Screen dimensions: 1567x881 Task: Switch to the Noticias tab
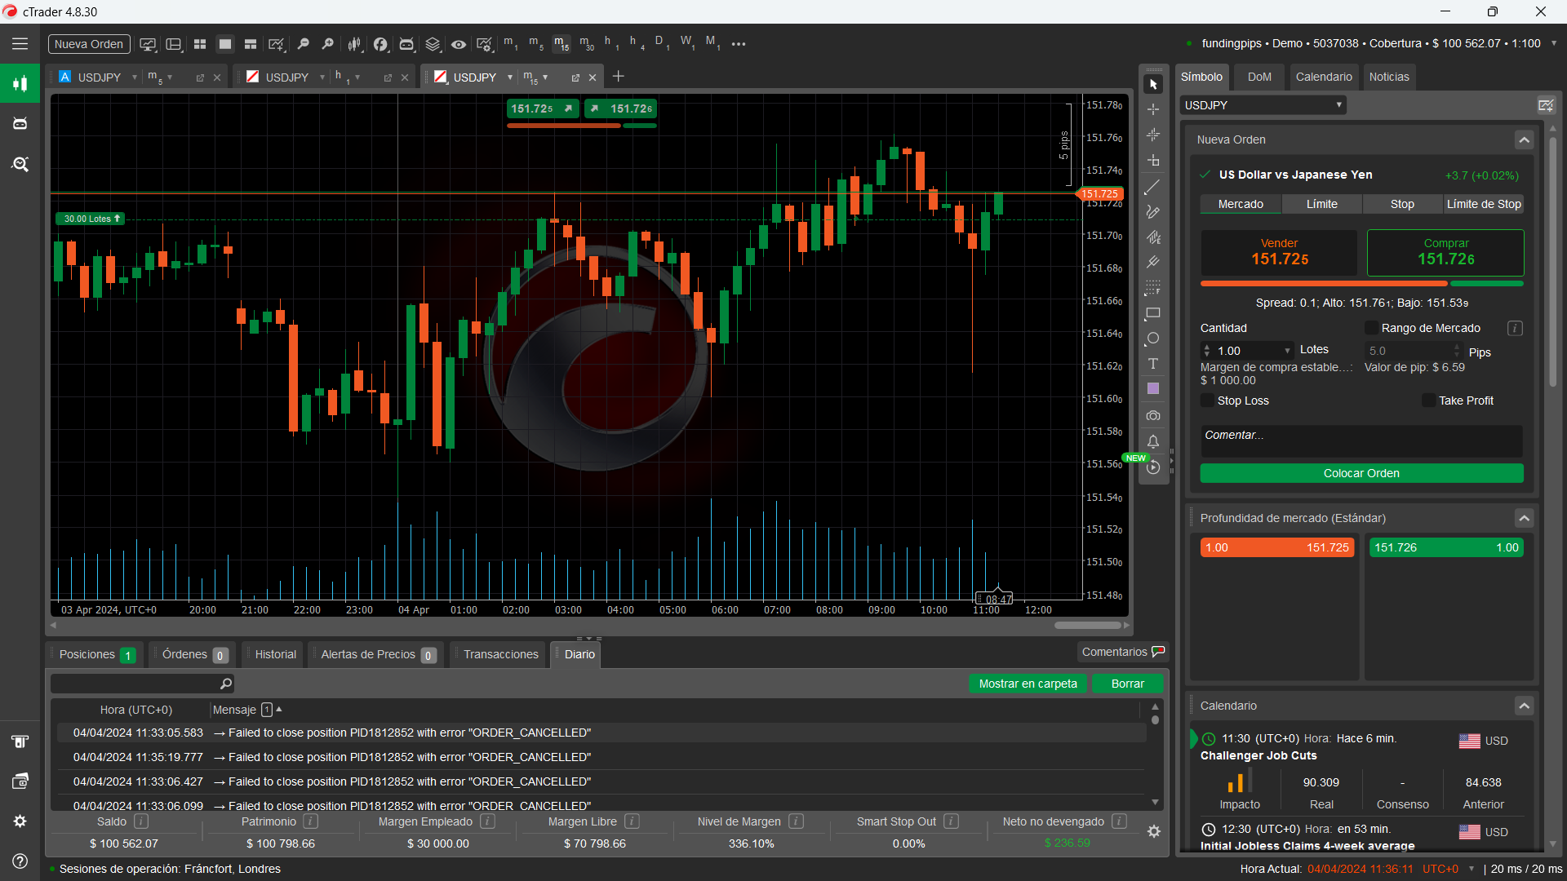(1389, 77)
